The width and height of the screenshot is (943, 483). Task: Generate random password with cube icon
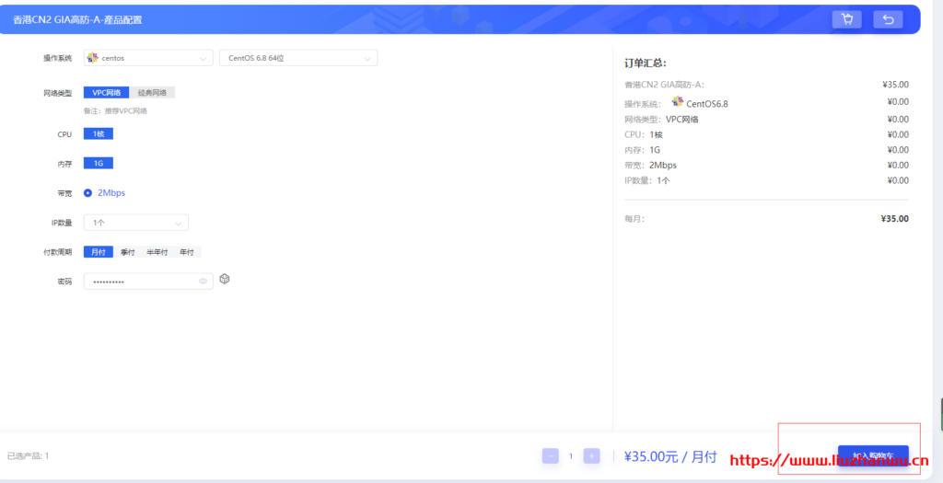224,279
